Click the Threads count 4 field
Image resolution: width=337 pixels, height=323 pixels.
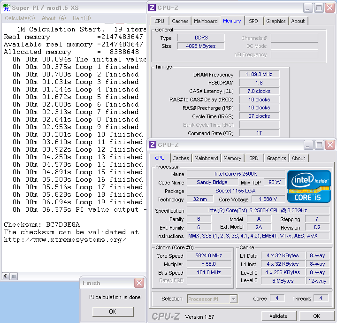click(x=321, y=298)
